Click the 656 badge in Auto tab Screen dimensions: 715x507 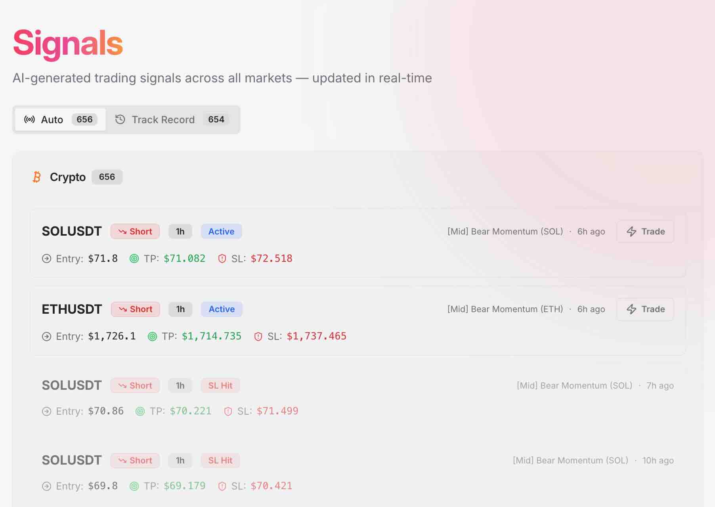84,120
